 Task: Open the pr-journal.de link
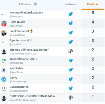(x=23, y=54)
